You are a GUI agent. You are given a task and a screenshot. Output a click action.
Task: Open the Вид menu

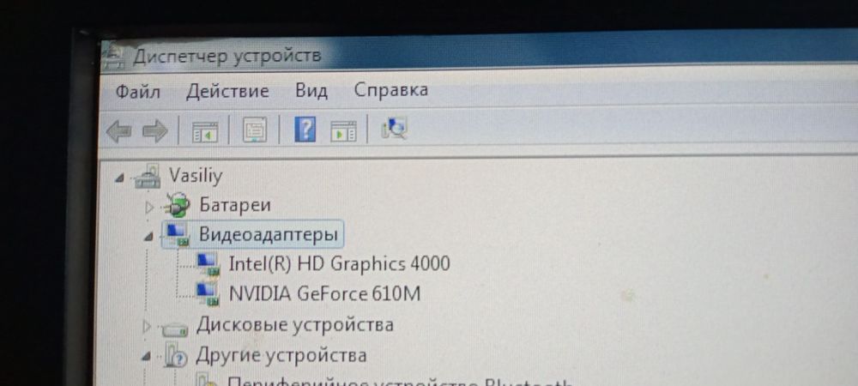311,90
